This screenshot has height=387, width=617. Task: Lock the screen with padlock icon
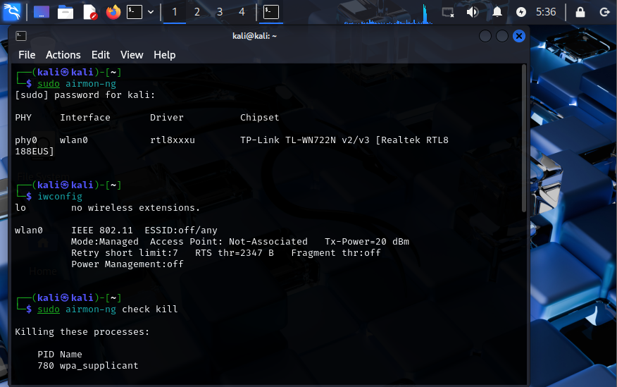tap(580, 12)
